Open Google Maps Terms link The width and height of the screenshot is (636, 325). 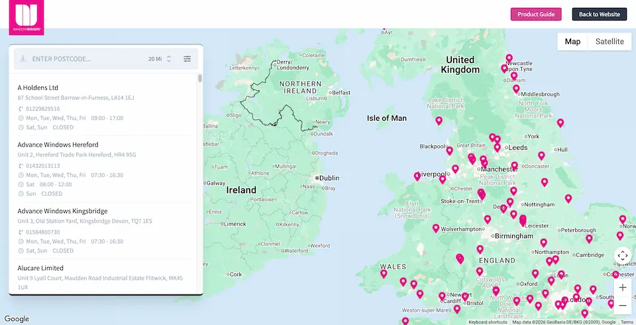[x=627, y=322]
